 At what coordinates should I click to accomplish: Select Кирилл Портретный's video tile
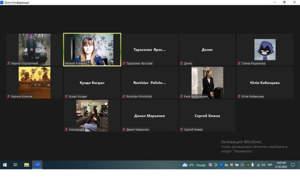point(34,49)
